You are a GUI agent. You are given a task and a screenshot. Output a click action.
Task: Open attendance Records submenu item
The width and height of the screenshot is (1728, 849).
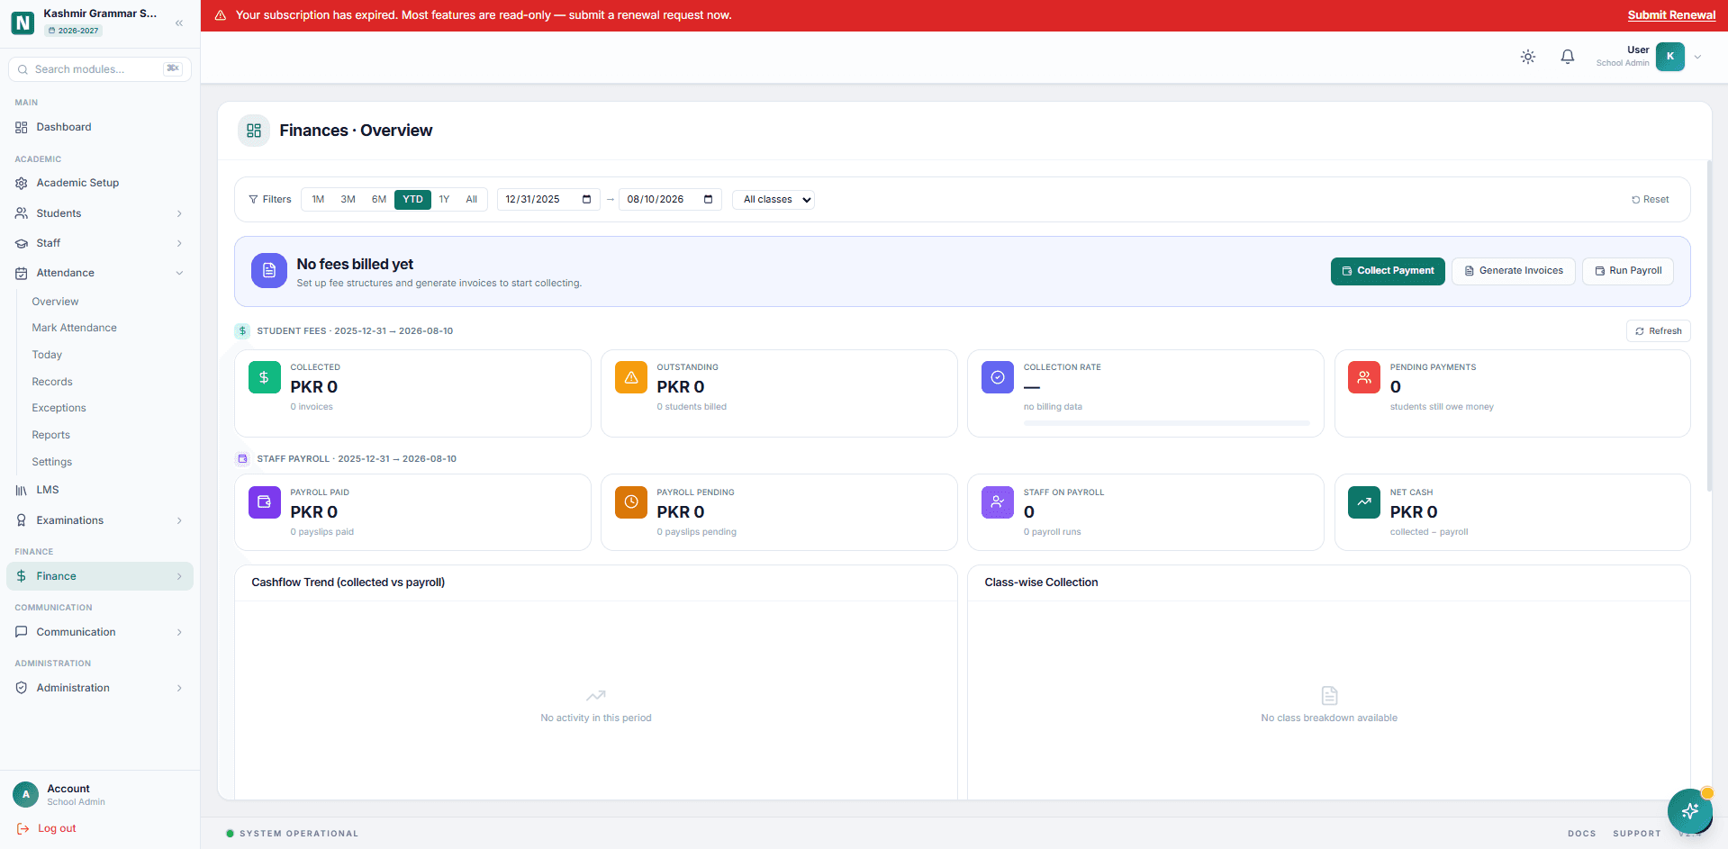[52, 382]
